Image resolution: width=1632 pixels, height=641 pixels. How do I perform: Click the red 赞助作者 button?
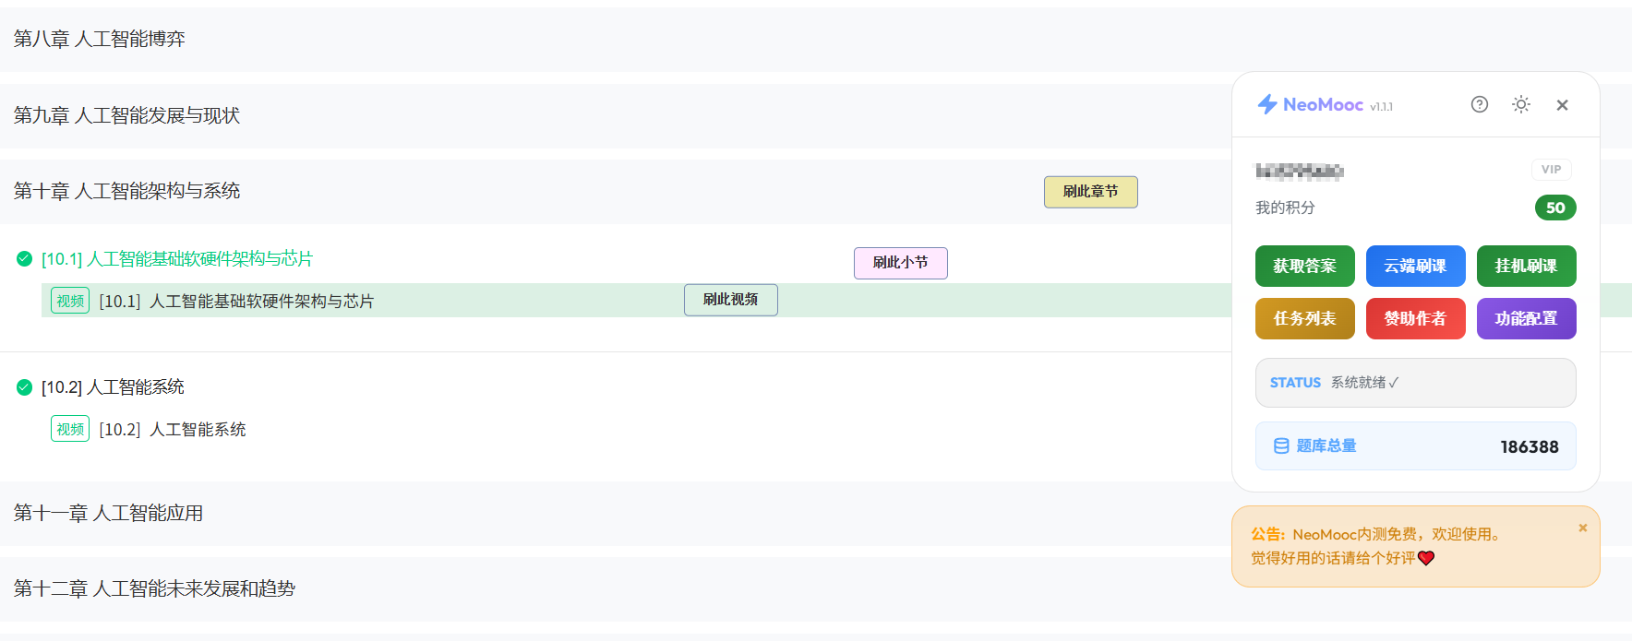click(x=1415, y=318)
